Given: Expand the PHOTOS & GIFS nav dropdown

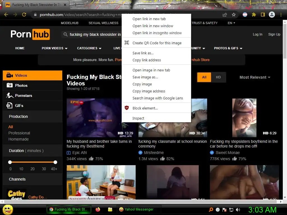Looking at the screenshot, I should 228,48.
